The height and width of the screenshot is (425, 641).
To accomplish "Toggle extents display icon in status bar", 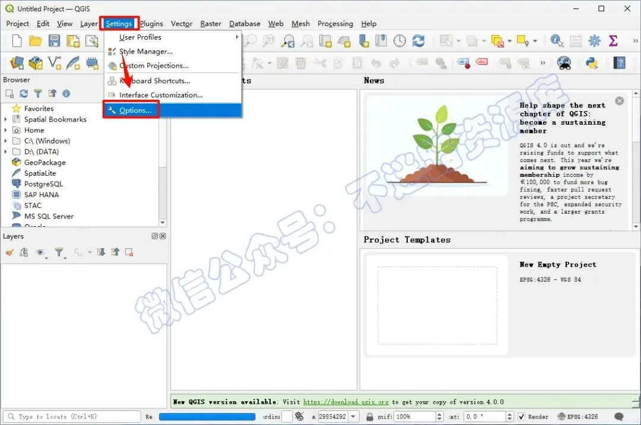I will tap(300, 417).
